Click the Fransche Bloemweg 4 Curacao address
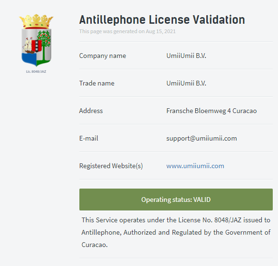Screen dimensions: 278x266 211,111
